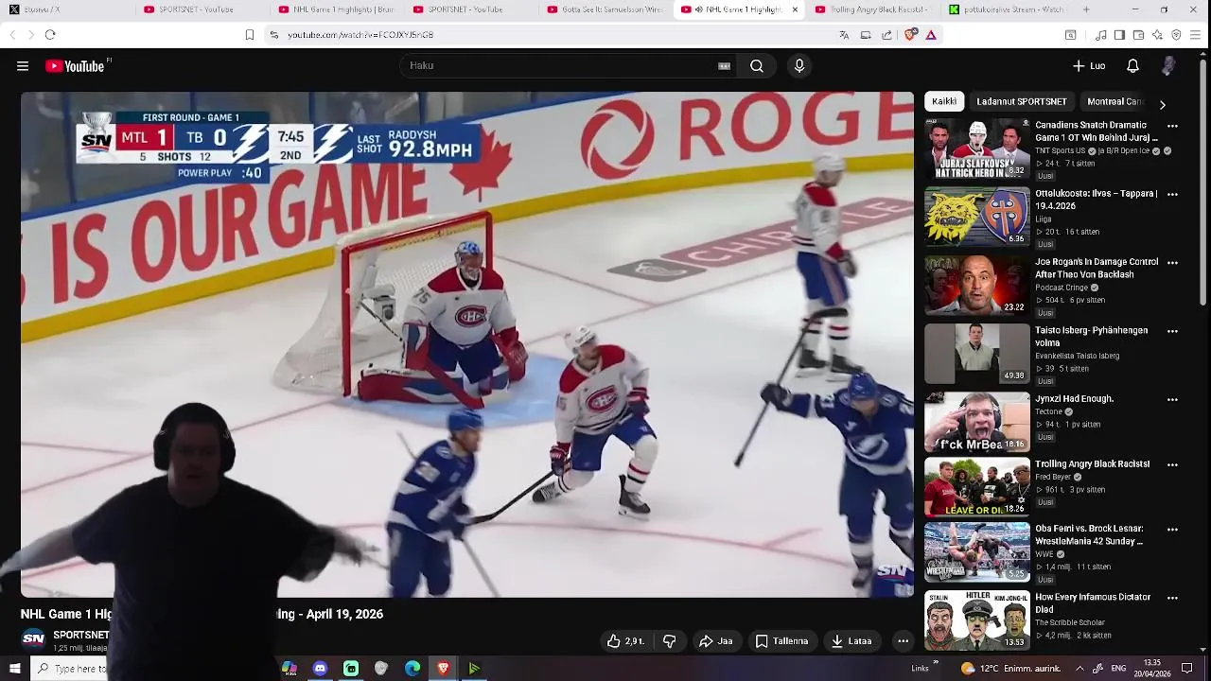Click the Luo create button

point(1089,66)
